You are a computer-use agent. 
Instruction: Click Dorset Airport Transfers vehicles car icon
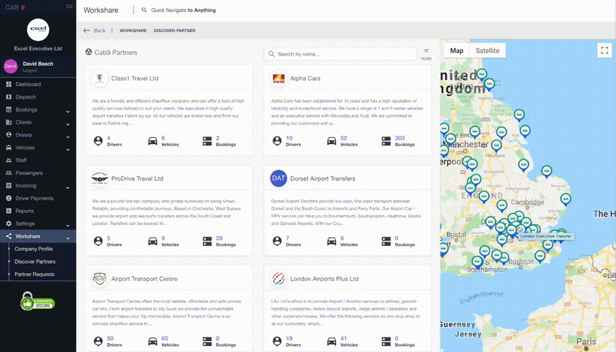coord(331,241)
